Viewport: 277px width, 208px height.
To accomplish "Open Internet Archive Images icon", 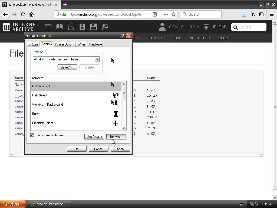I will point(105,27).
